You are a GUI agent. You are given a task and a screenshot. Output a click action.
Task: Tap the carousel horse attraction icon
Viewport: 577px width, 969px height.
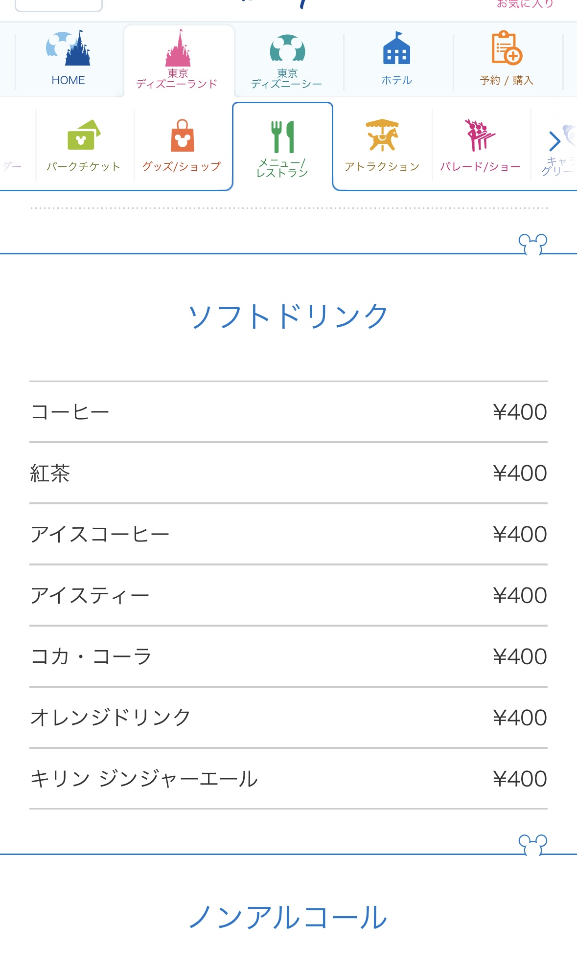coord(382,135)
